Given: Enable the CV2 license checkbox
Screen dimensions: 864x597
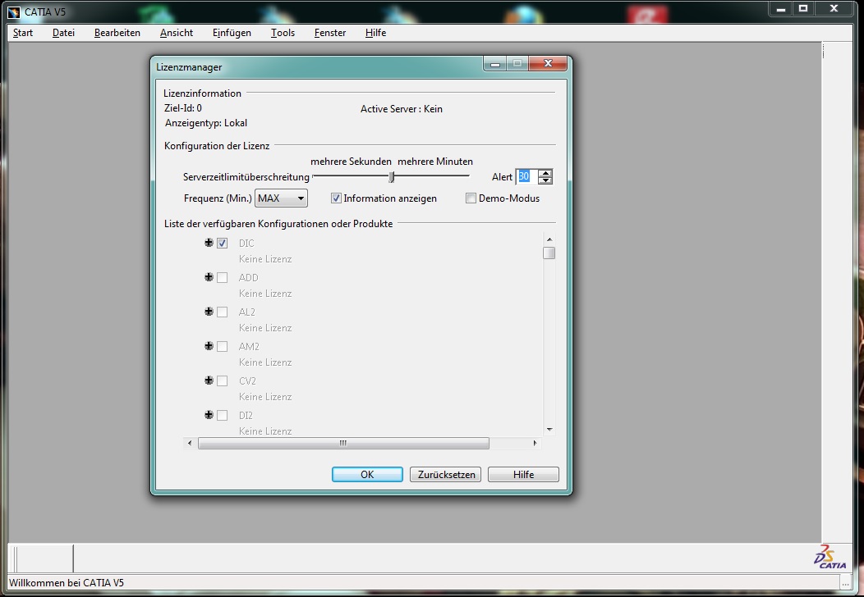Looking at the screenshot, I should (x=222, y=381).
